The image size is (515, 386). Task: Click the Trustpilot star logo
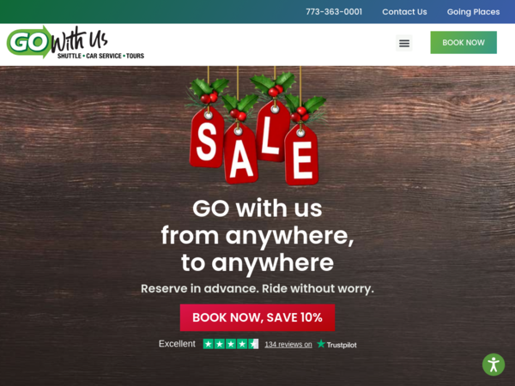tap(321, 344)
